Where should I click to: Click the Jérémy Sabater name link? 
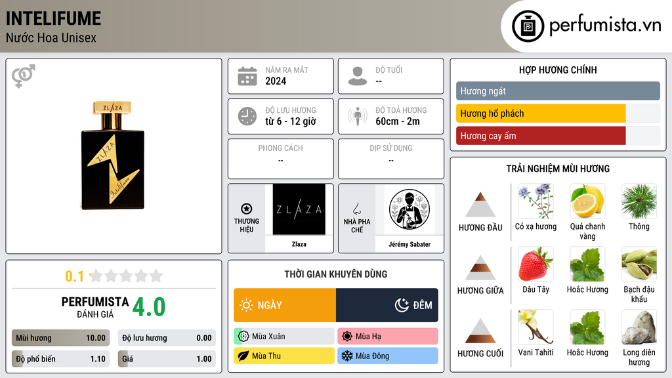click(409, 244)
